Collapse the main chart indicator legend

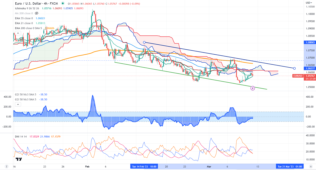tap(18, 33)
